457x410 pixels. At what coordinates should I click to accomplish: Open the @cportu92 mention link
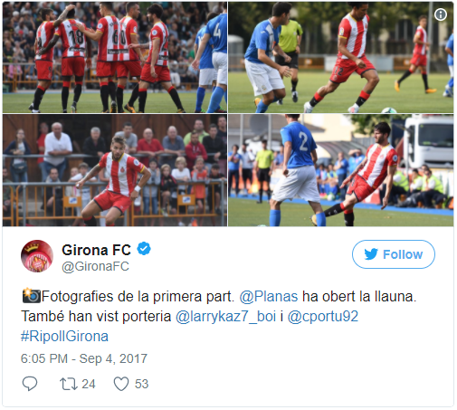323,317
